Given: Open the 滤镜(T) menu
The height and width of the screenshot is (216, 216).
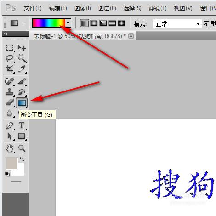Looking at the screenshot, I should pyautogui.click(x=158, y=8).
